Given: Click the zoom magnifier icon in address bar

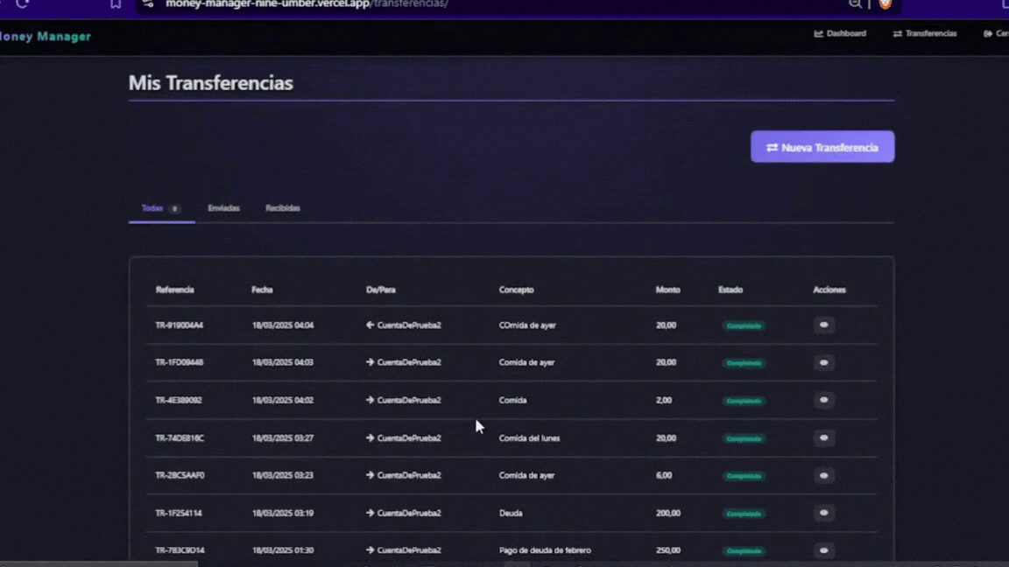Looking at the screenshot, I should pyautogui.click(x=855, y=4).
